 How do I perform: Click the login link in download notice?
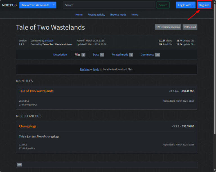(x=96, y=69)
